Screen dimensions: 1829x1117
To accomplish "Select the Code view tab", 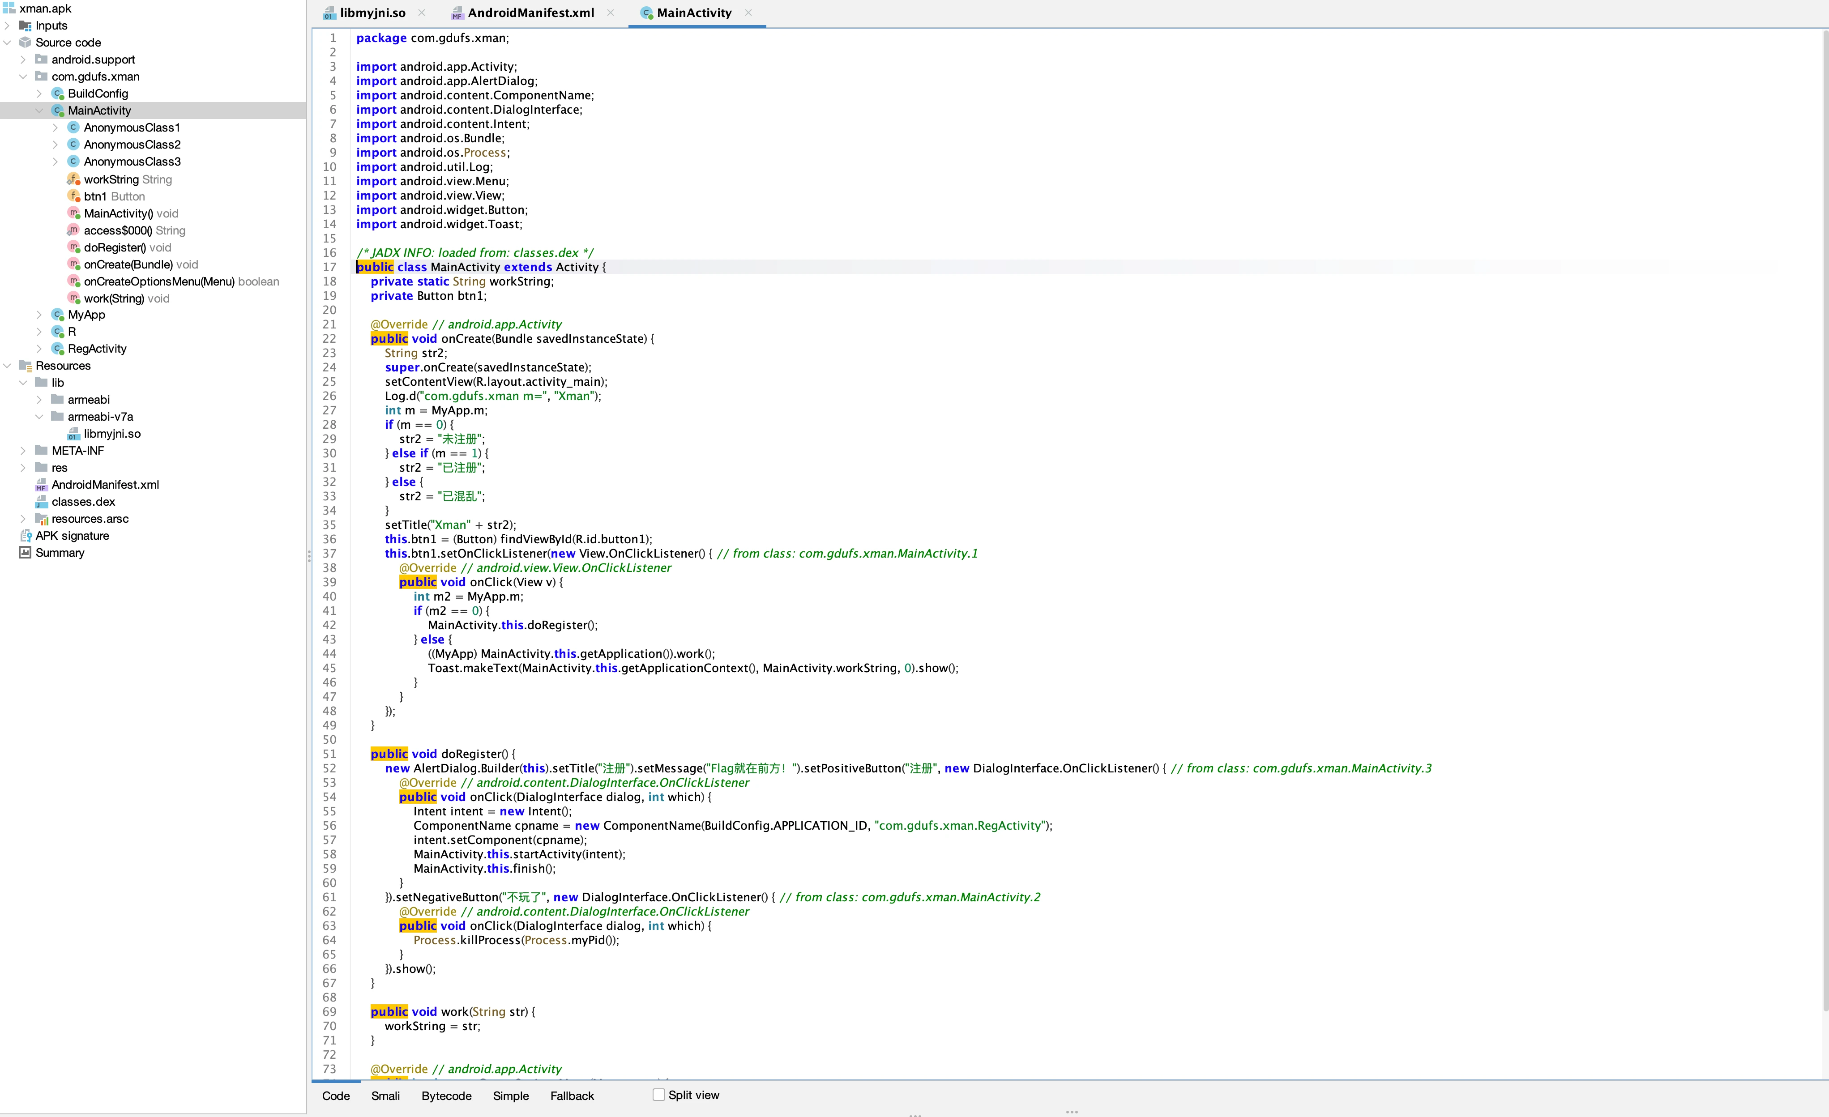I will 336,1096.
